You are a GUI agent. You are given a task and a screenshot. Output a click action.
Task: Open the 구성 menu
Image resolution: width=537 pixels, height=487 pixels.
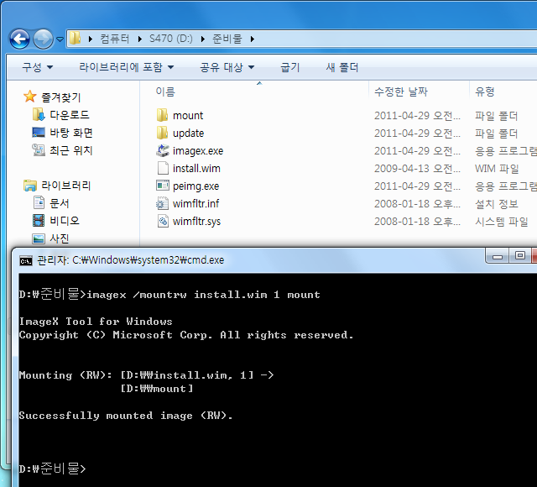tap(37, 67)
